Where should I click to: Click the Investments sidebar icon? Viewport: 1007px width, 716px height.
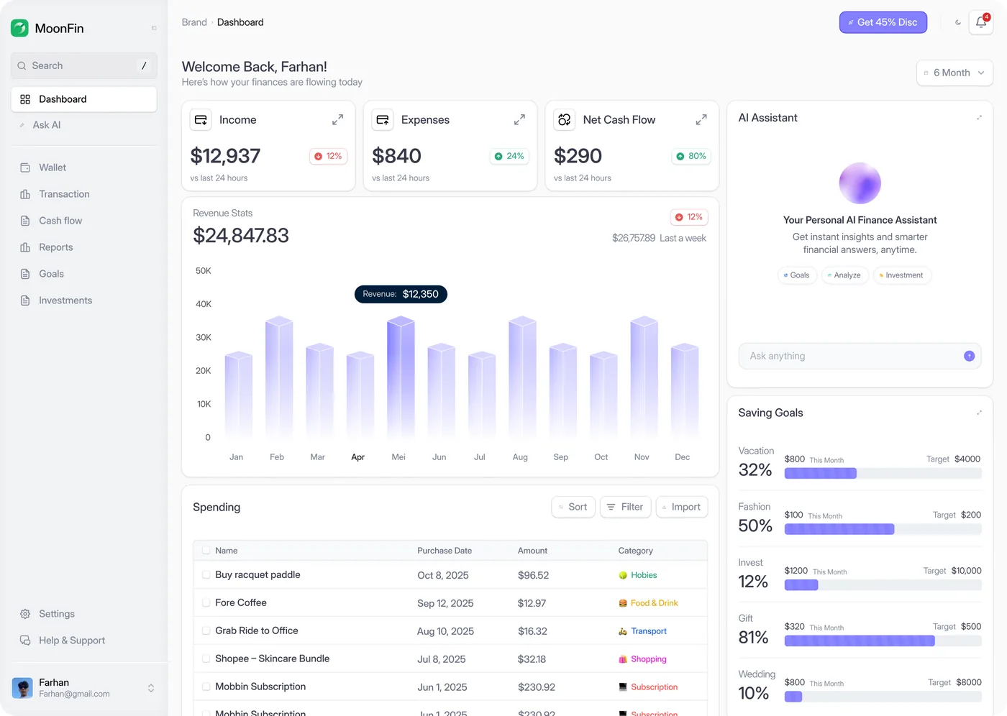click(25, 300)
